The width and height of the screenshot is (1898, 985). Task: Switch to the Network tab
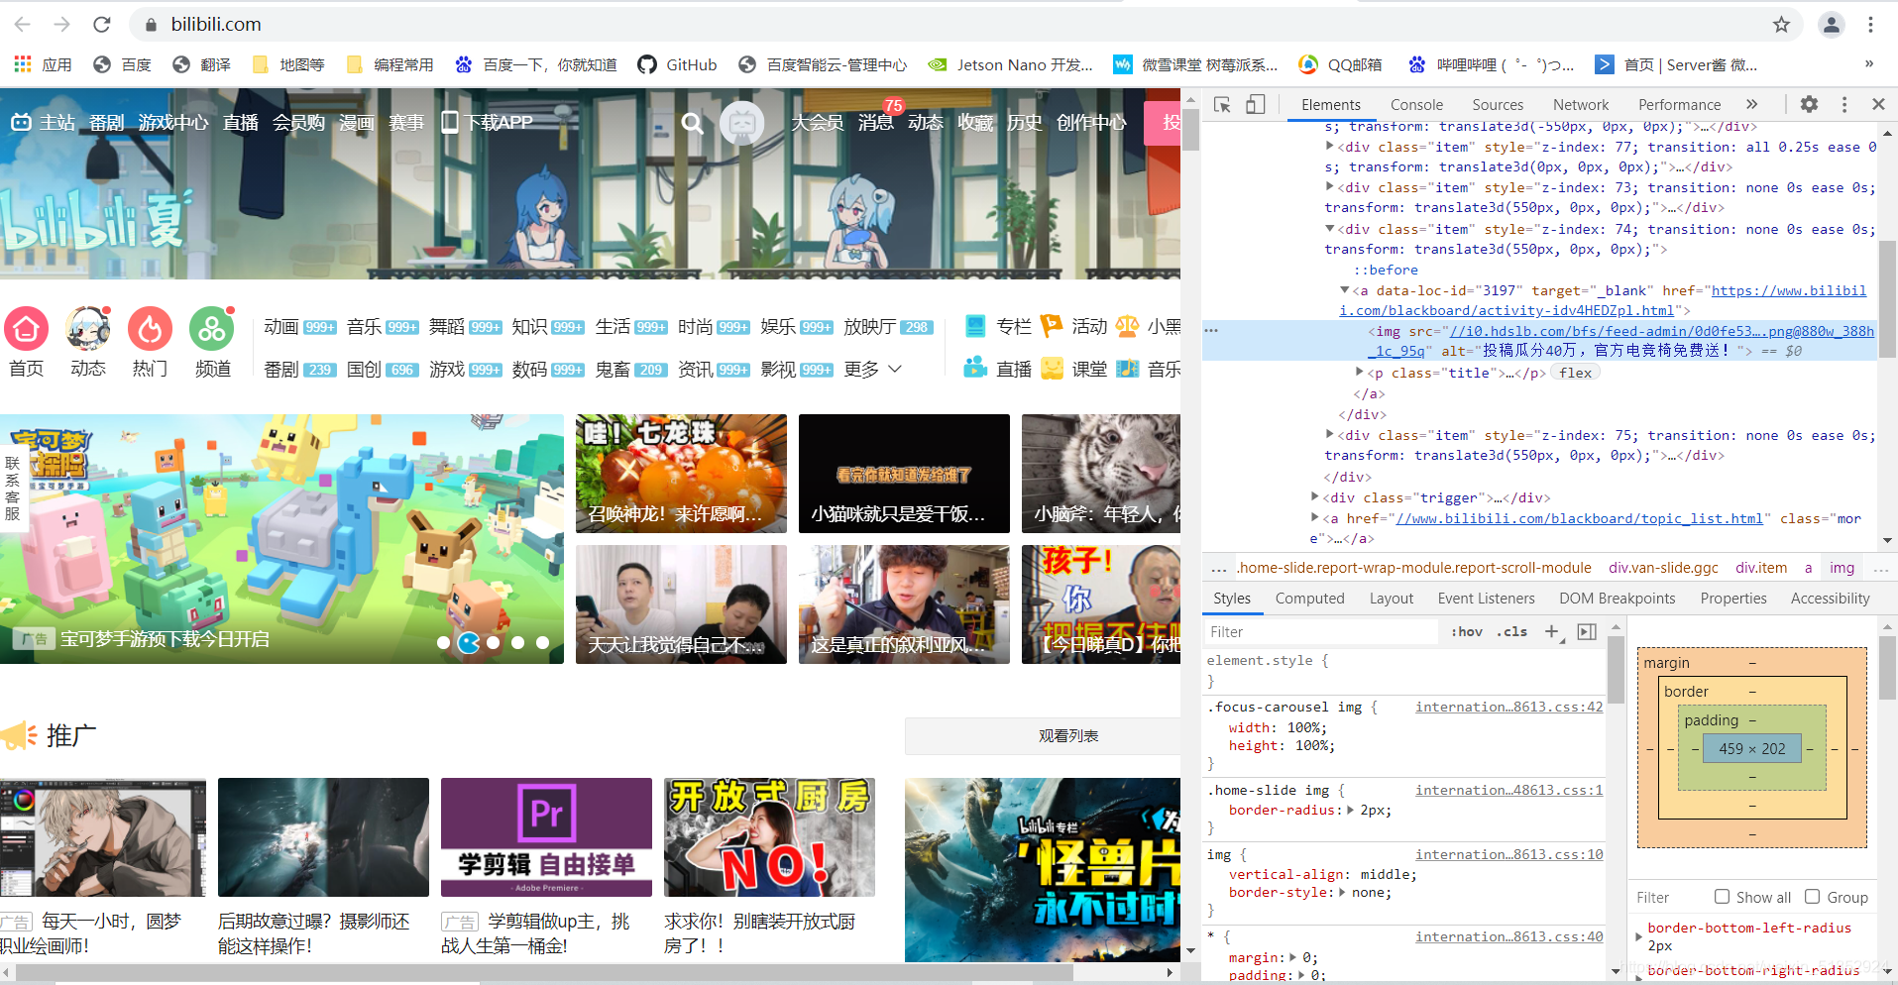coord(1581,104)
